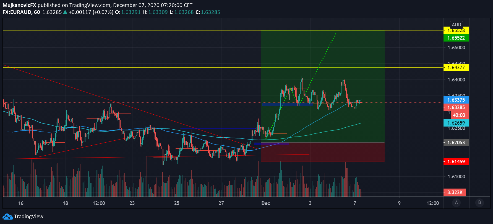Click the 1.61000 price axis value
The image size is (493, 224).
(456, 177)
